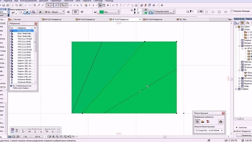This screenshot has width=252, height=142.
Task: Close the Реконструкция panel
Action: 223,113
